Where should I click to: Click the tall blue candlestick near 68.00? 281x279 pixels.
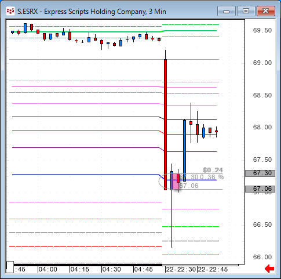(x=184, y=151)
